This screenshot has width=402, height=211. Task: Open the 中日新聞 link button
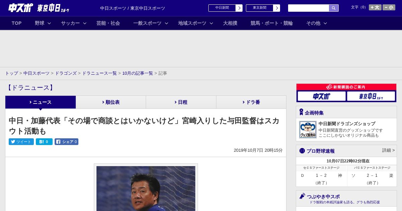coord(225,8)
